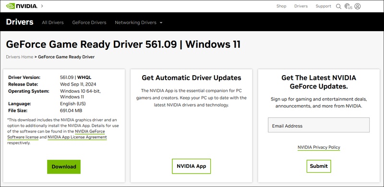Click the green Download button
Image resolution: width=384 pixels, height=187 pixels.
64,167
